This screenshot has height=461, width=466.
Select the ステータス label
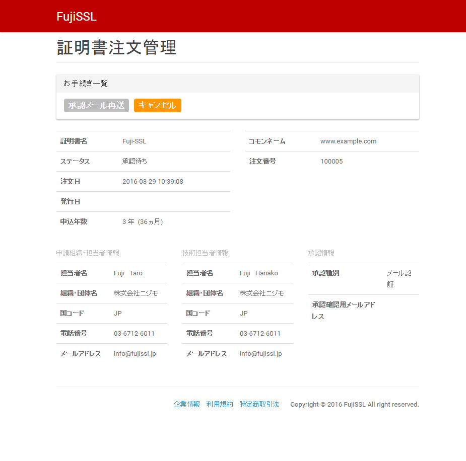click(75, 161)
